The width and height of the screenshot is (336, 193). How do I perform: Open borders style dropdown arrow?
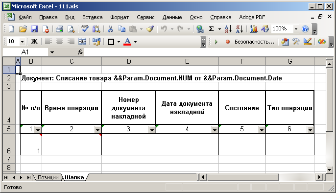(x=119, y=42)
